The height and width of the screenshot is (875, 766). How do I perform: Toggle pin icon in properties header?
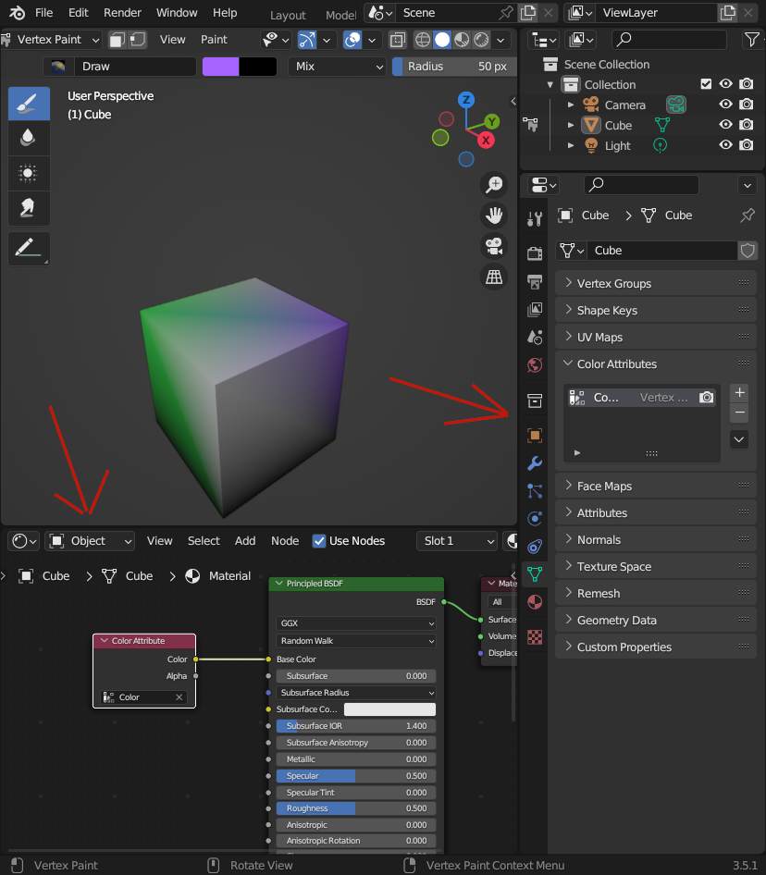coord(747,216)
